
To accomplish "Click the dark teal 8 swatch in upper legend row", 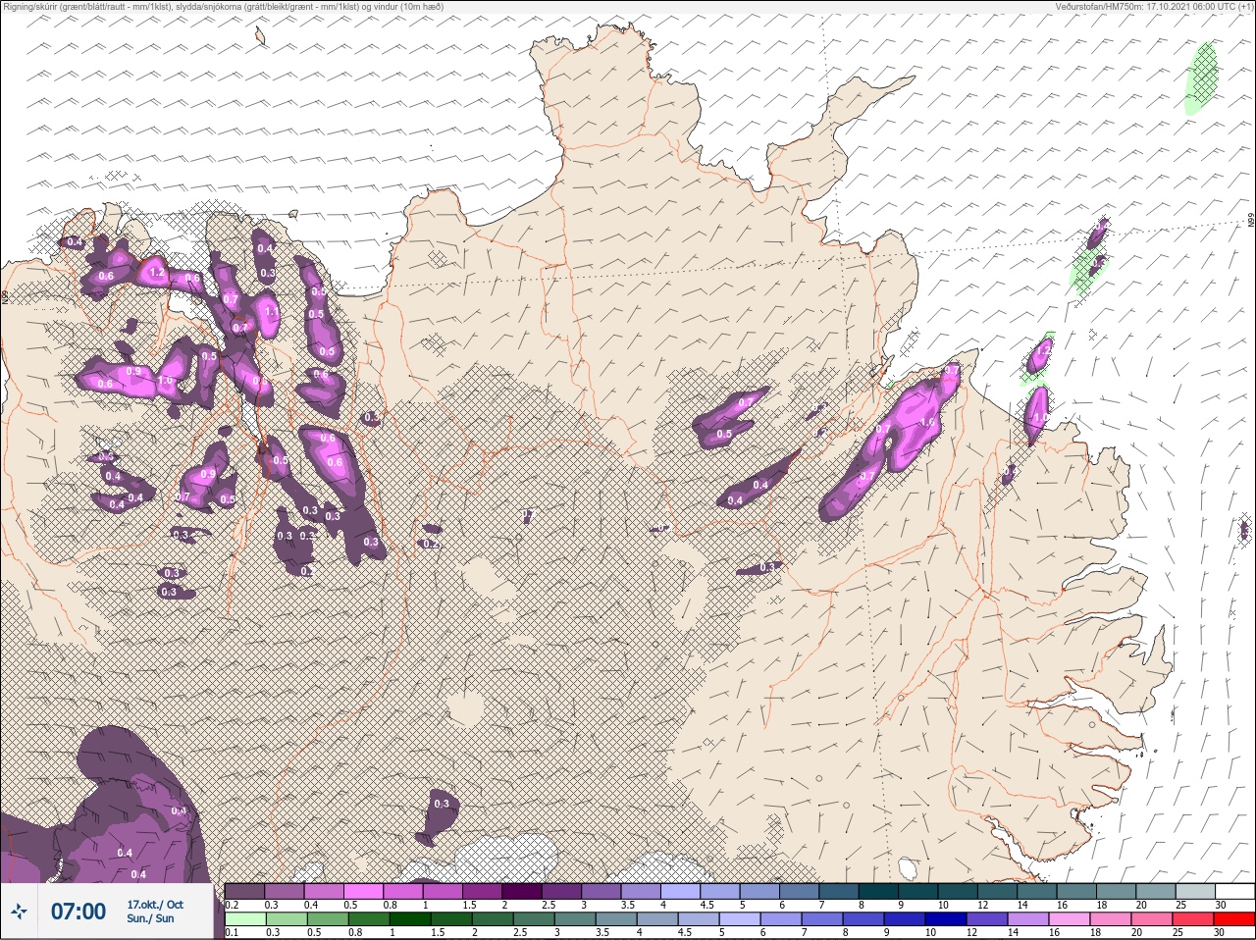I will point(879,891).
